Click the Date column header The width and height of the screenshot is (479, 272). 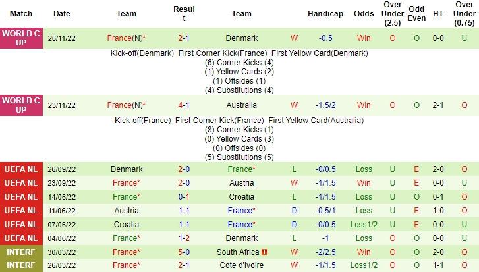pos(62,14)
